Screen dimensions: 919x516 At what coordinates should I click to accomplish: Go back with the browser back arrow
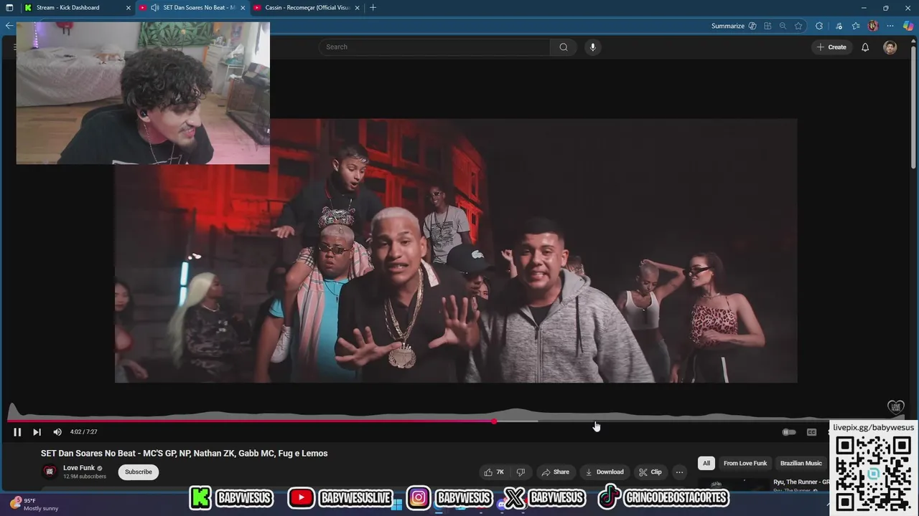[x=9, y=26]
